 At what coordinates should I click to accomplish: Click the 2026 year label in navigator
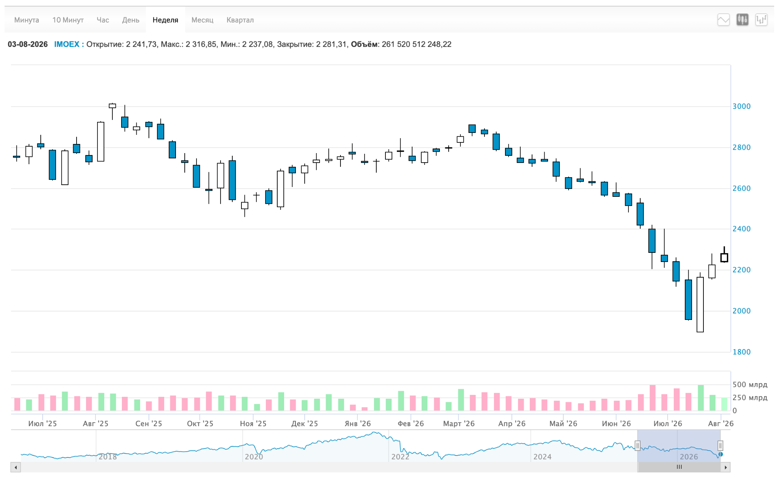click(x=689, y=457)
